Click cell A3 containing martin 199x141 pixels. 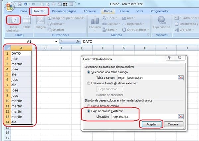[21, 64]
